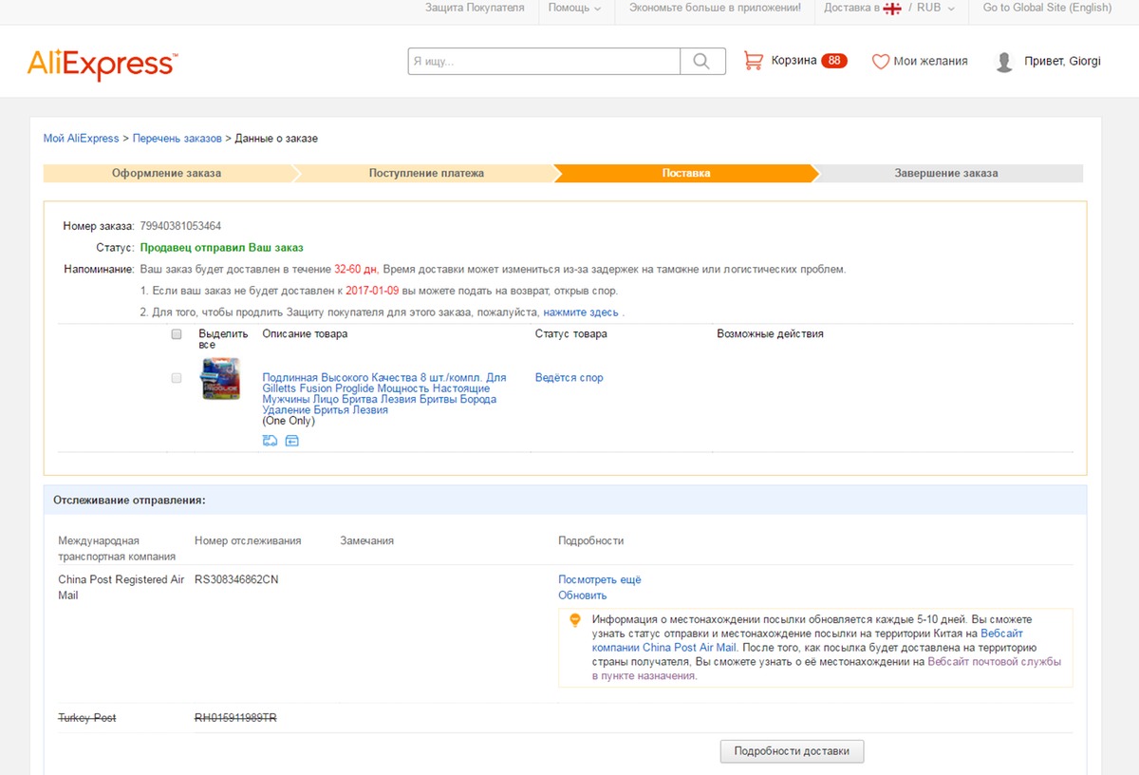Click the 'Описание товара' column header
1139x775 pixels.
305,334
